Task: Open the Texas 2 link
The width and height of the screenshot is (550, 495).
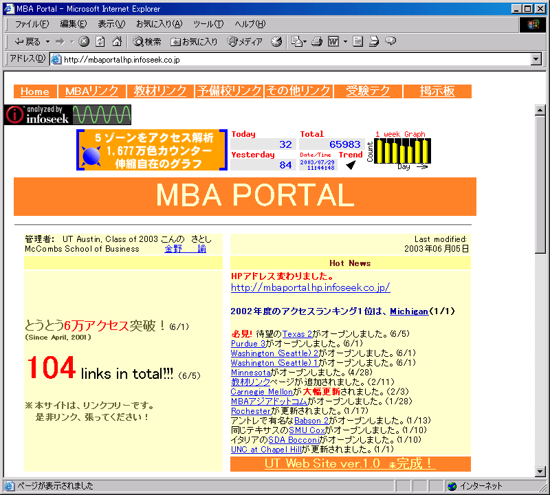Action: coord(297,333)
